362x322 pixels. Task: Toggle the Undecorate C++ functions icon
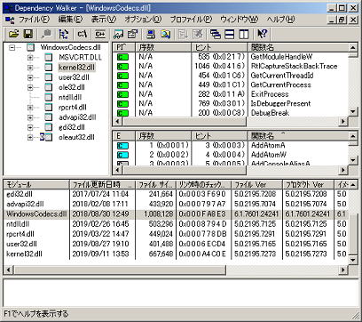tap(100, 34)
